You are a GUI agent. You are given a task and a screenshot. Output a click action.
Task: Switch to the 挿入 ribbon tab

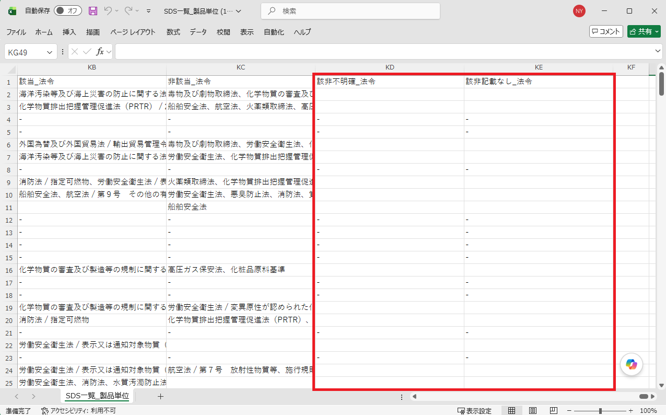click(x=69, y=32)
